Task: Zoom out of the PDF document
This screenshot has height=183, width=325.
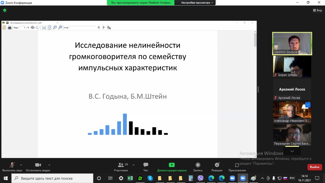Action: click(55, 28)
